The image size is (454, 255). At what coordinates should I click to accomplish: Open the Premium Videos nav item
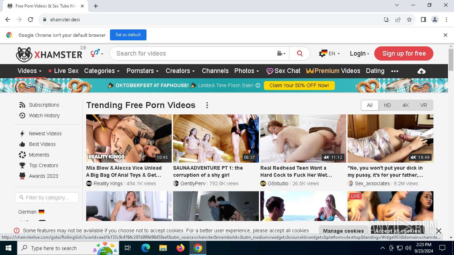coord(333,71)
